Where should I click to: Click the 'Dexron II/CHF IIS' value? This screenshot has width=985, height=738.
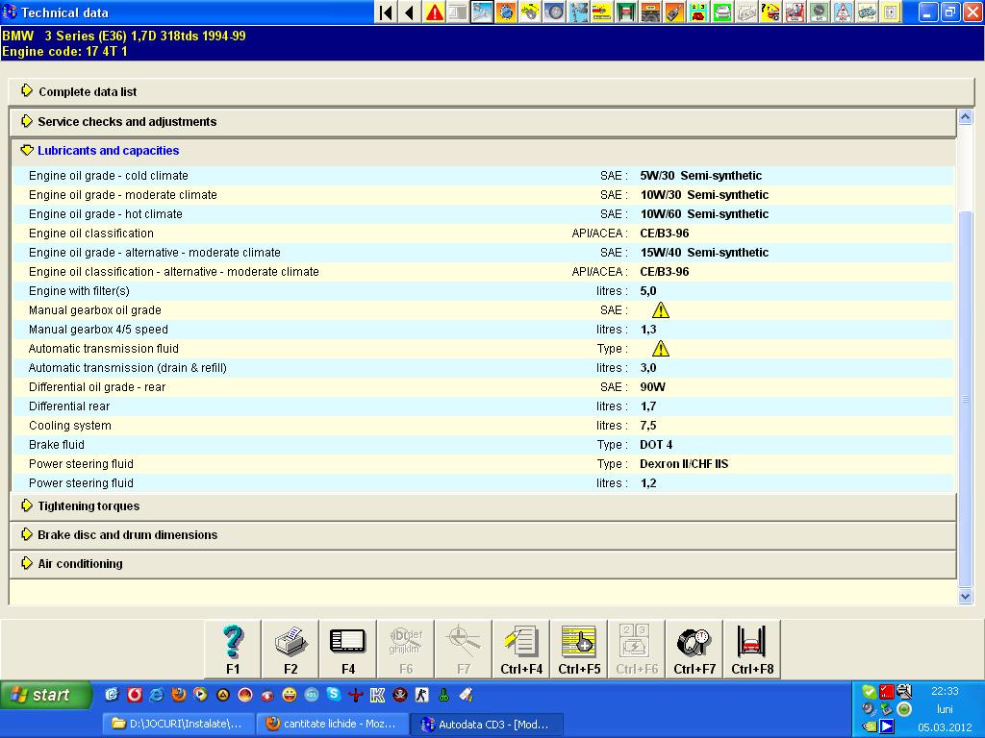pos(684,464)
